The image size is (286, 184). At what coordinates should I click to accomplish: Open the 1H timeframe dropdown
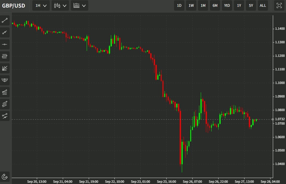coord(41,5)
